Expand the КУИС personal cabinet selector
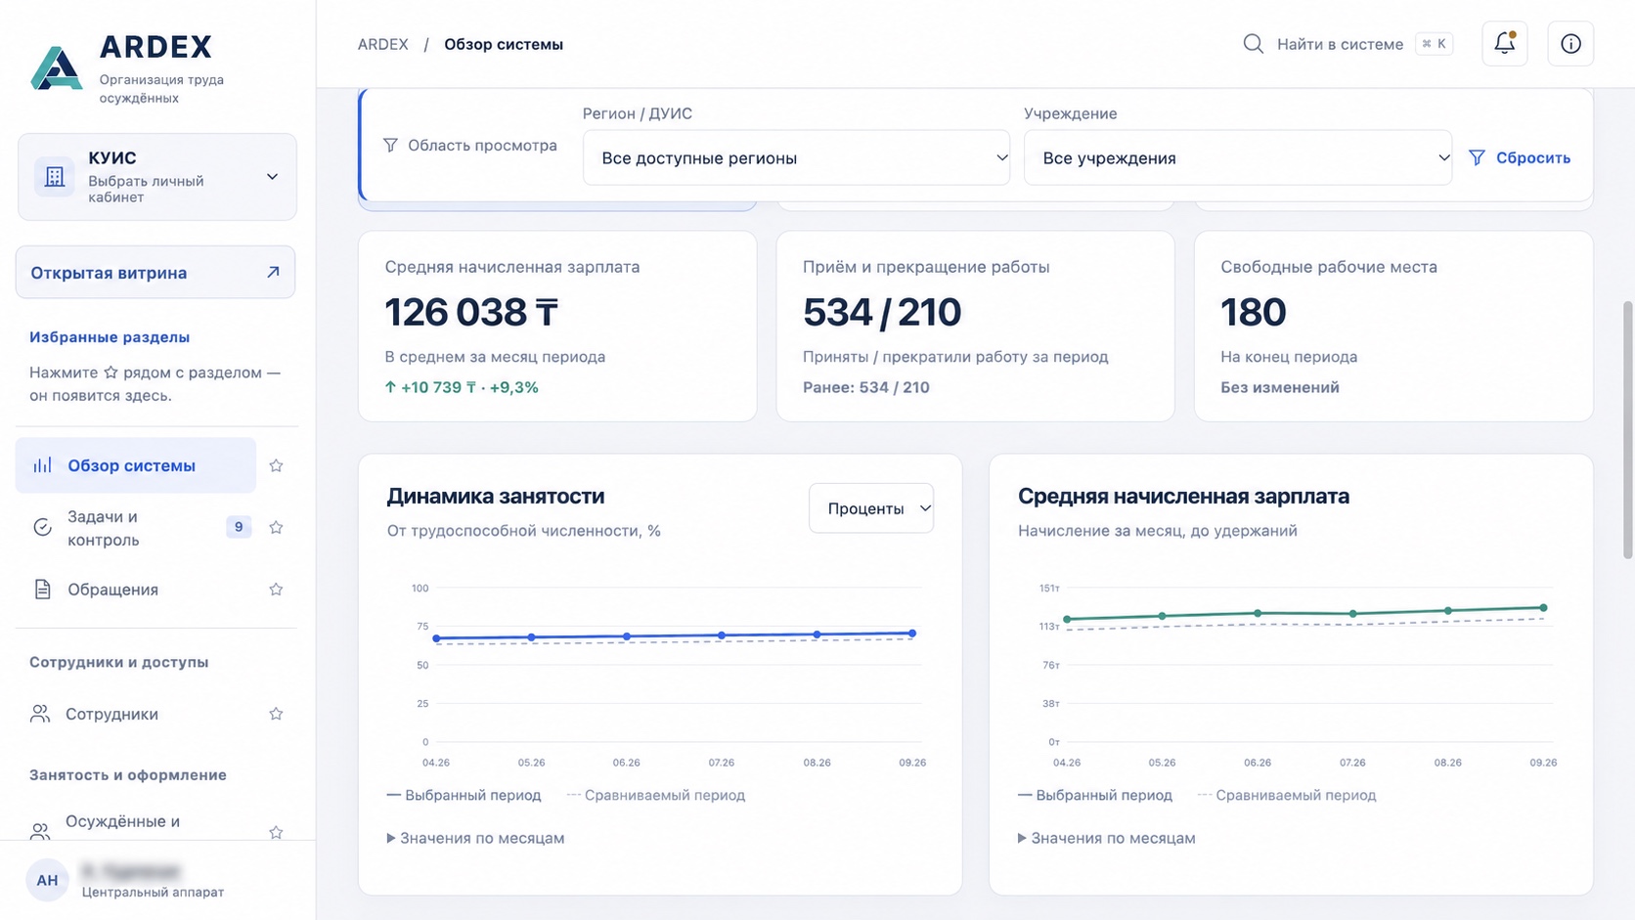1635x920 pixels. (x=156, y=177)
